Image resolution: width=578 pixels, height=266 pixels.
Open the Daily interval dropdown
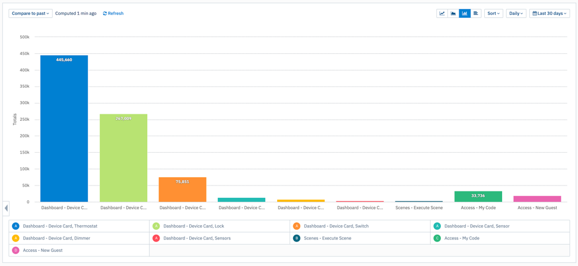[x=516, y=13]
